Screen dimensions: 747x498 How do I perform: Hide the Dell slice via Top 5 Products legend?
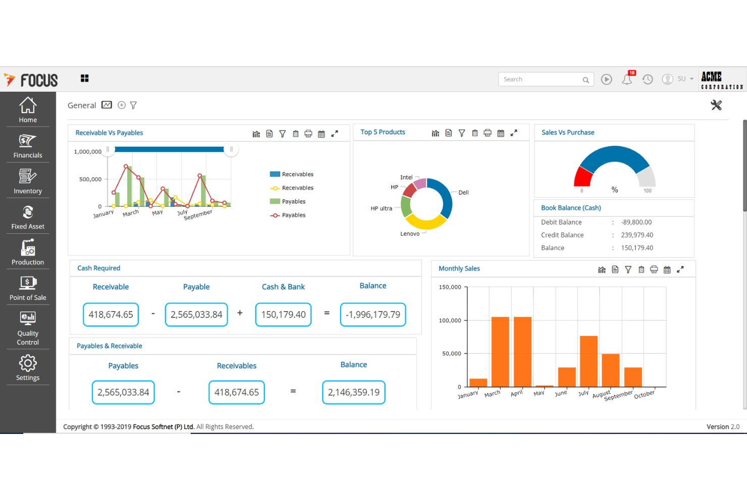pyautogui.click(x=463, y=192)
